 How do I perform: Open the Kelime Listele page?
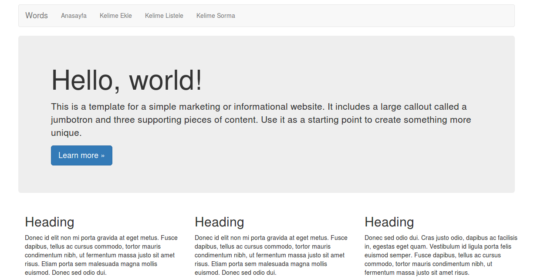click(164, 16)
